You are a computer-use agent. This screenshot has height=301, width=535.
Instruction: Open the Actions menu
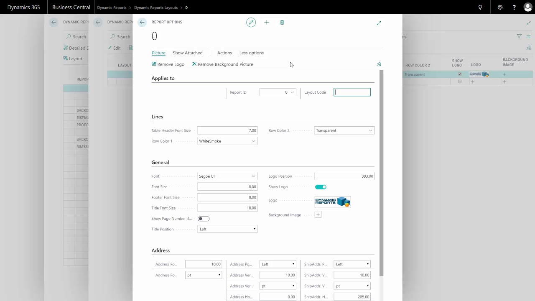pyautogui.click(x=224, y=53)
